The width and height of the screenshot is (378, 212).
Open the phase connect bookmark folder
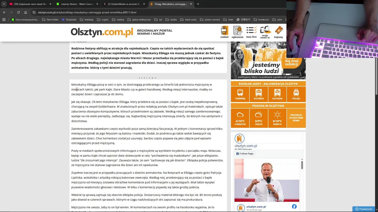tap(210, 20)
